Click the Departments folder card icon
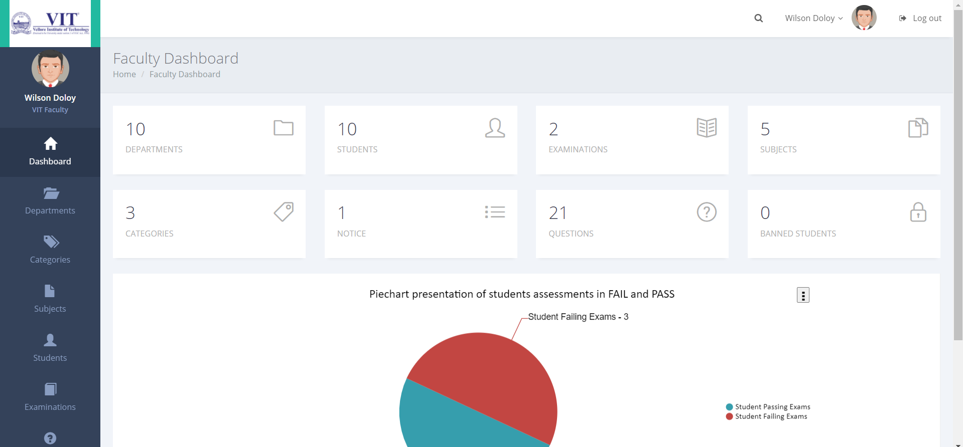Image resolution: width=963 pixels, height=447 pixels. tap(284, 128)
